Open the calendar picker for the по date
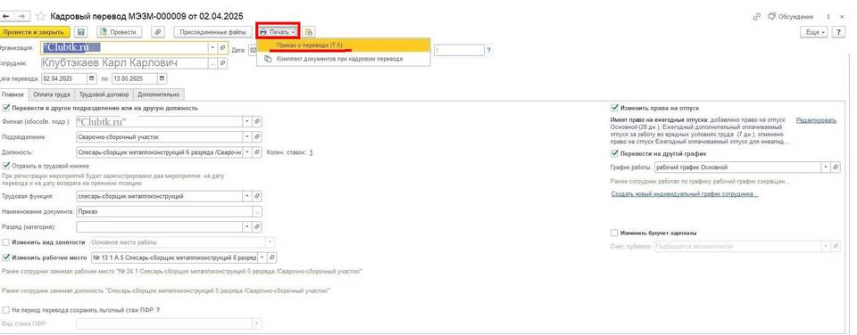857x335 pixels. click(x=162, y=78)
